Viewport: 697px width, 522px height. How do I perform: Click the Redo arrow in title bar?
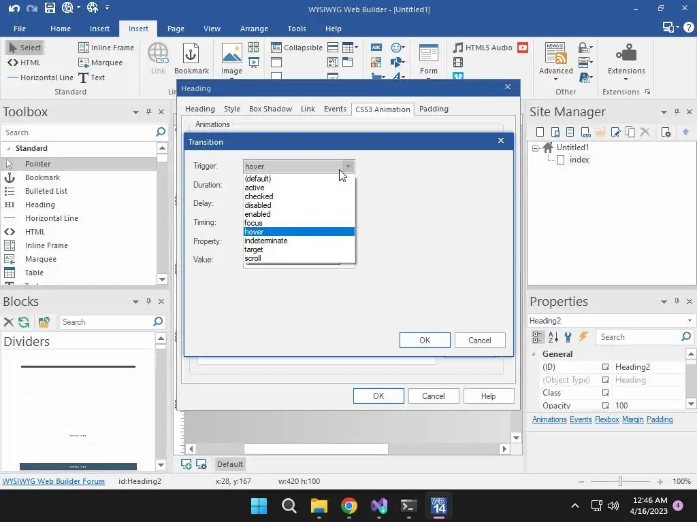click(x=31, y=8)
